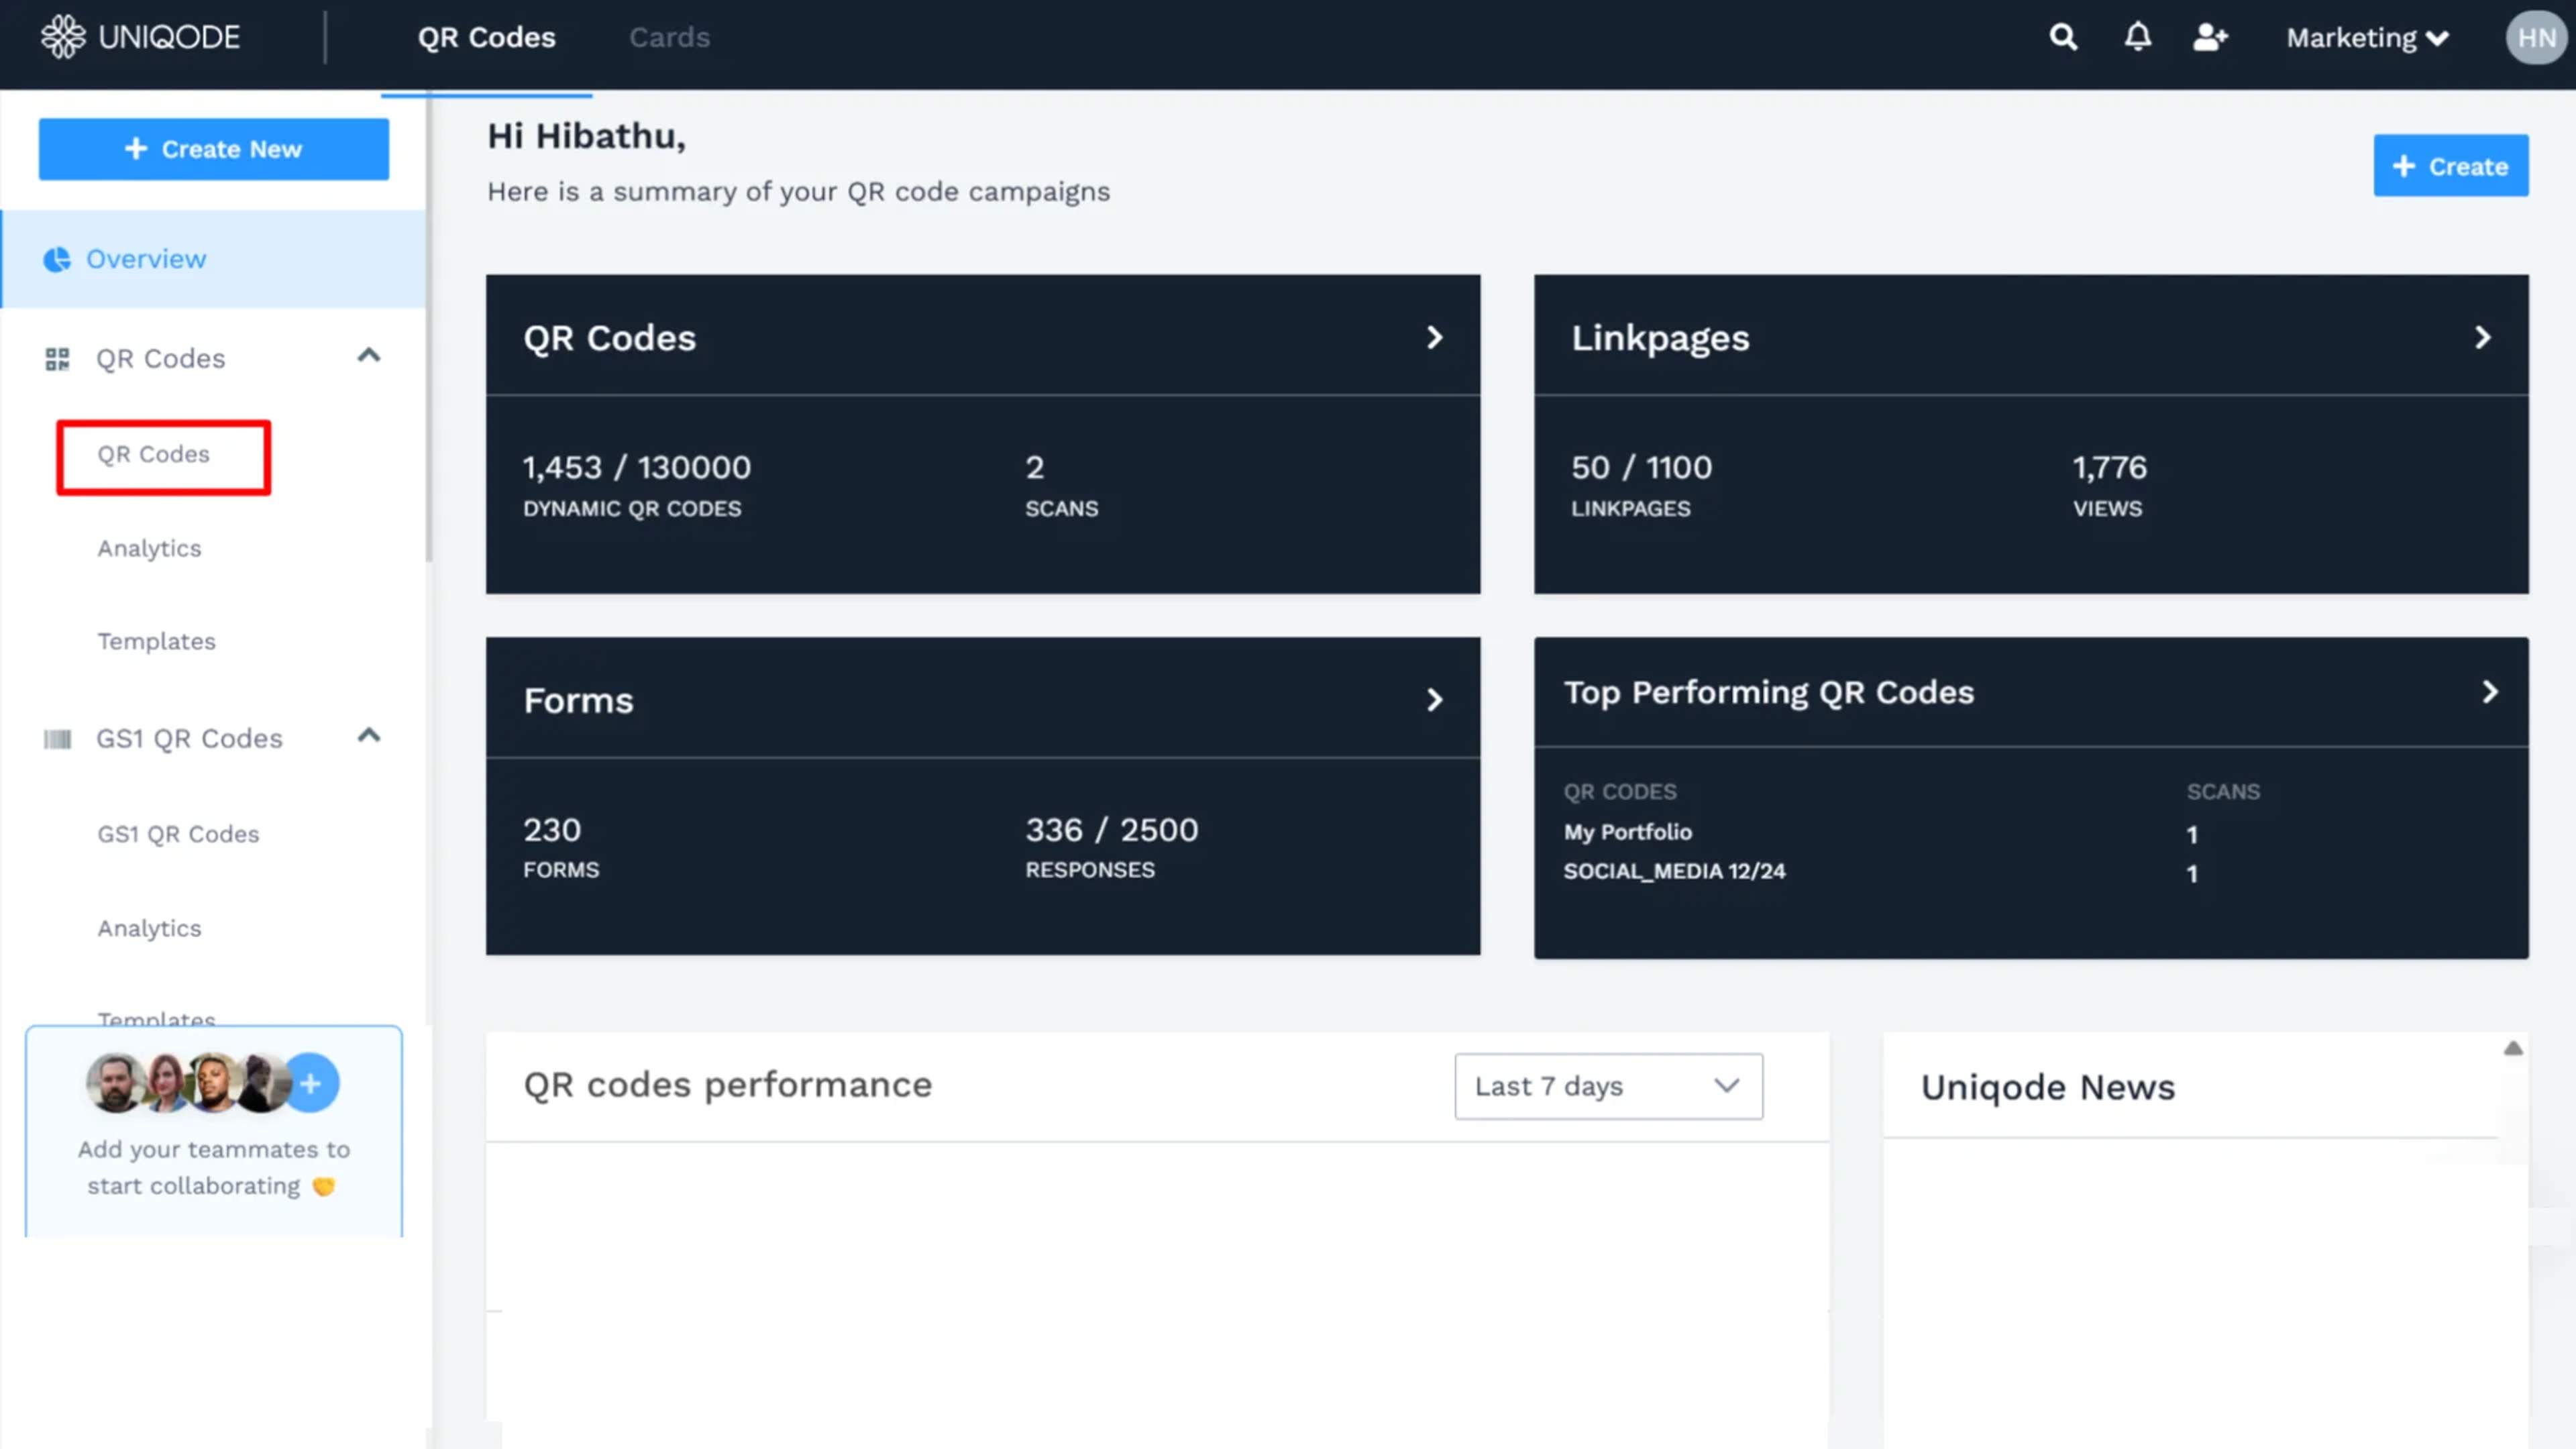Click the QR codes performance heading

point(727,1085)
